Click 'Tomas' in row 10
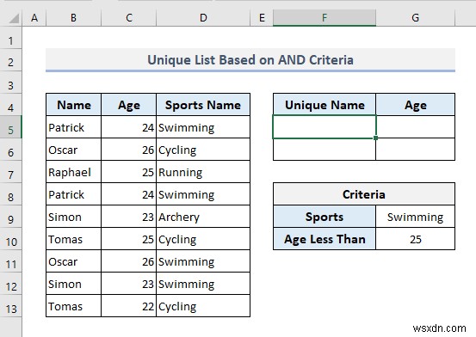This screenshot has width=476, height=337. pyautogui.click(x=74, y=239)
